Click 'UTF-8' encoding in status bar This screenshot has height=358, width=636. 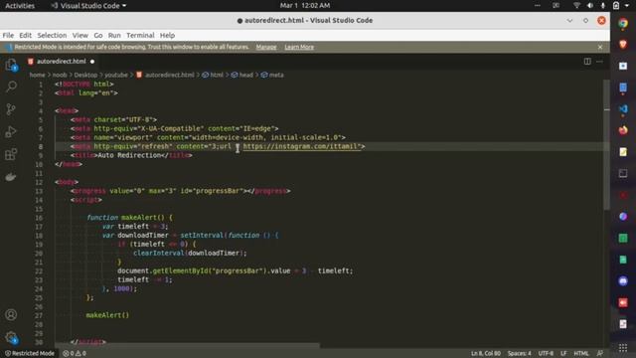[546, 354]
